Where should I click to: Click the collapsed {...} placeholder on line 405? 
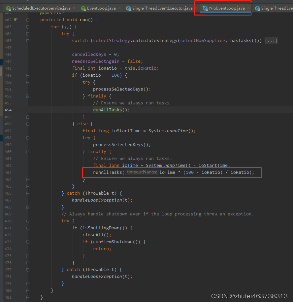tap(271, 41)
